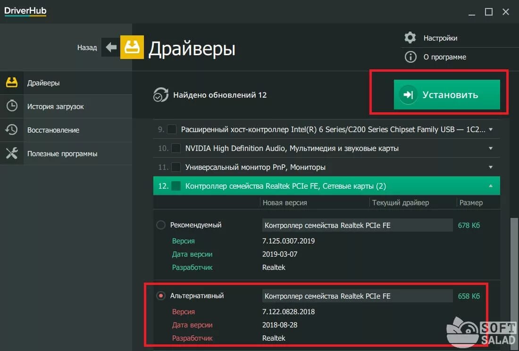Click the info icon for О программе
This screenshot has height=351, width=519.
410,57
